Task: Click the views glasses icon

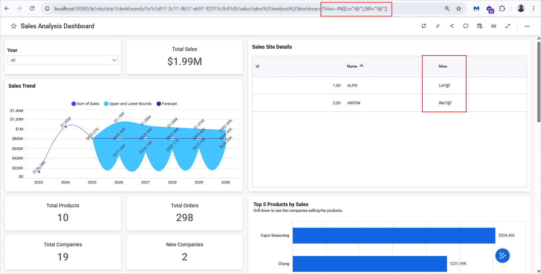Action: point(494,26)
